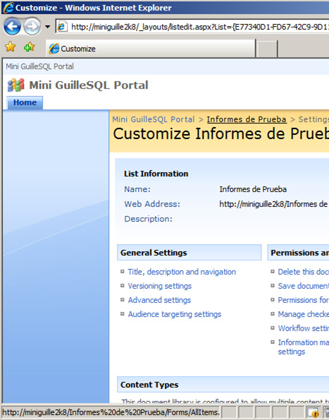Select the Customize browser tab
The image size is (329, 420).
coord(151,49)
